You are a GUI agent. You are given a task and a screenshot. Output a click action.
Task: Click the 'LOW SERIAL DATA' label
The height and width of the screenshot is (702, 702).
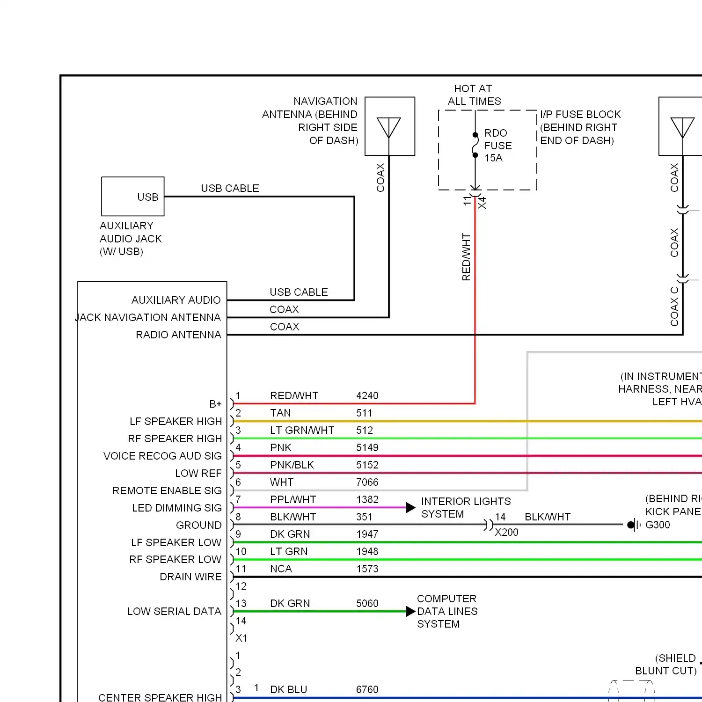[174, 611]
